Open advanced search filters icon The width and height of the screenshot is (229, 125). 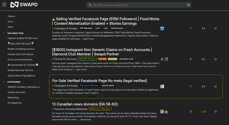point(189,5)
